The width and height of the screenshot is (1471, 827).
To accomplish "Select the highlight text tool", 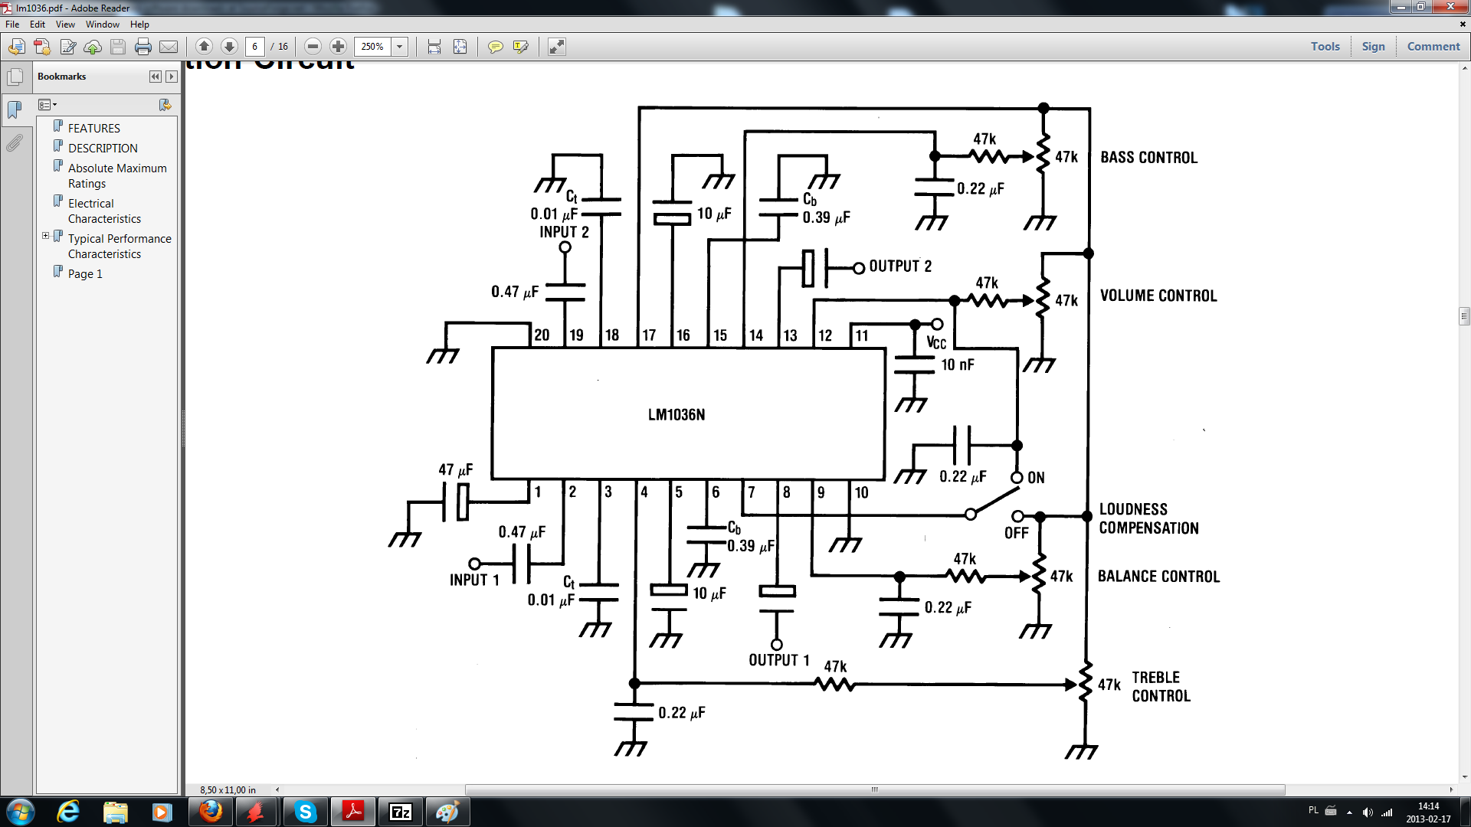I will [521, 47].
